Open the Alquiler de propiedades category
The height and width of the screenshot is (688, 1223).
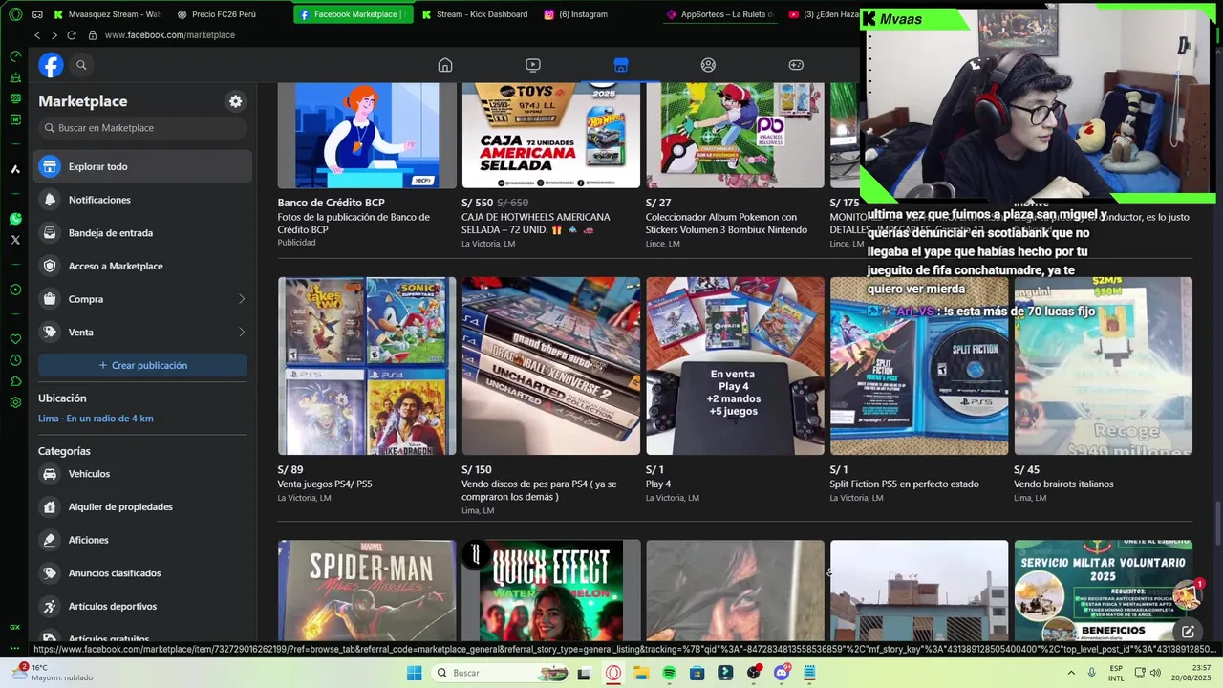[x=143, y=506]
